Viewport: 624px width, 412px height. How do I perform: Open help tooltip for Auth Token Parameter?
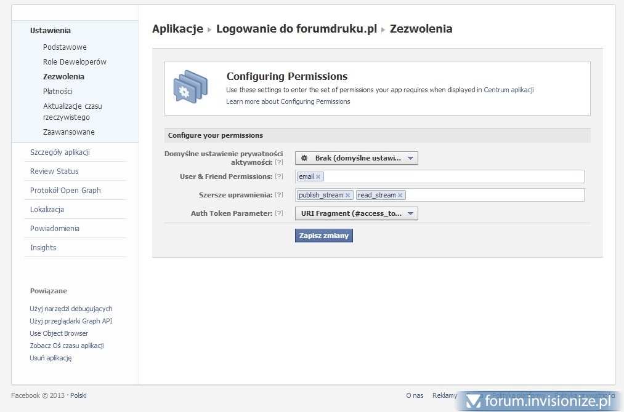pyautogui.click(x=279, y=213)
